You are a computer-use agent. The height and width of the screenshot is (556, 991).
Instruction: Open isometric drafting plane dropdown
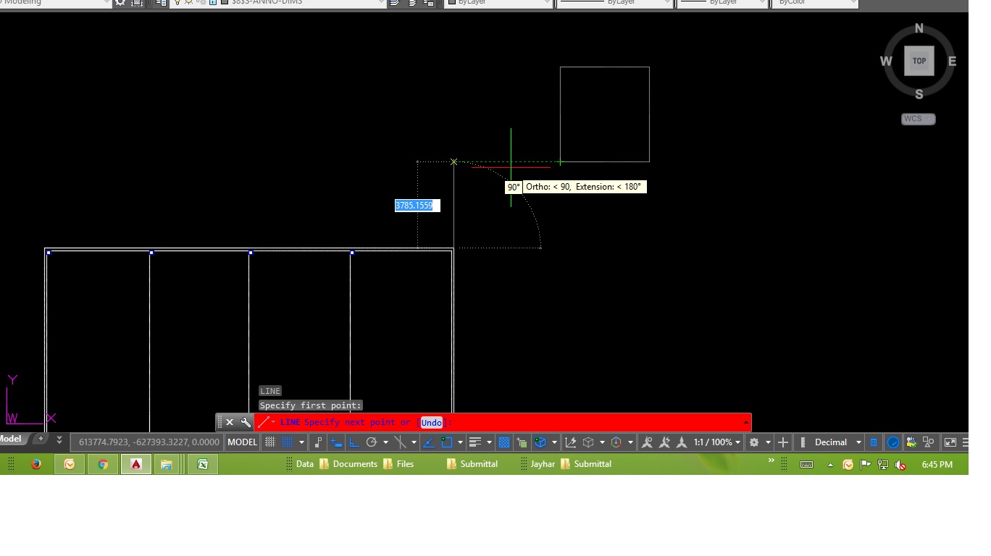click(x=414, y=442)
